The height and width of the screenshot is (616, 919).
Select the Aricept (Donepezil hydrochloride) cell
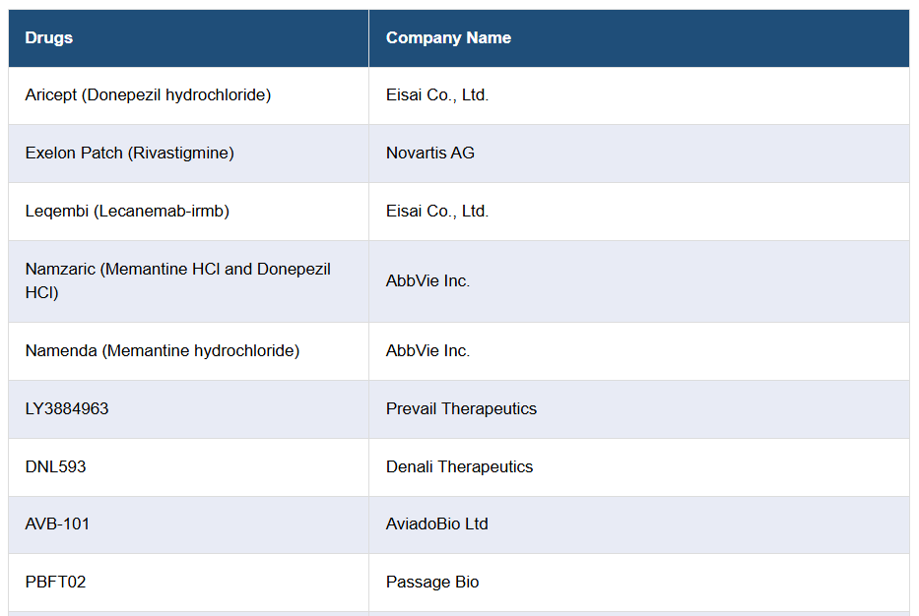[148, 95]
